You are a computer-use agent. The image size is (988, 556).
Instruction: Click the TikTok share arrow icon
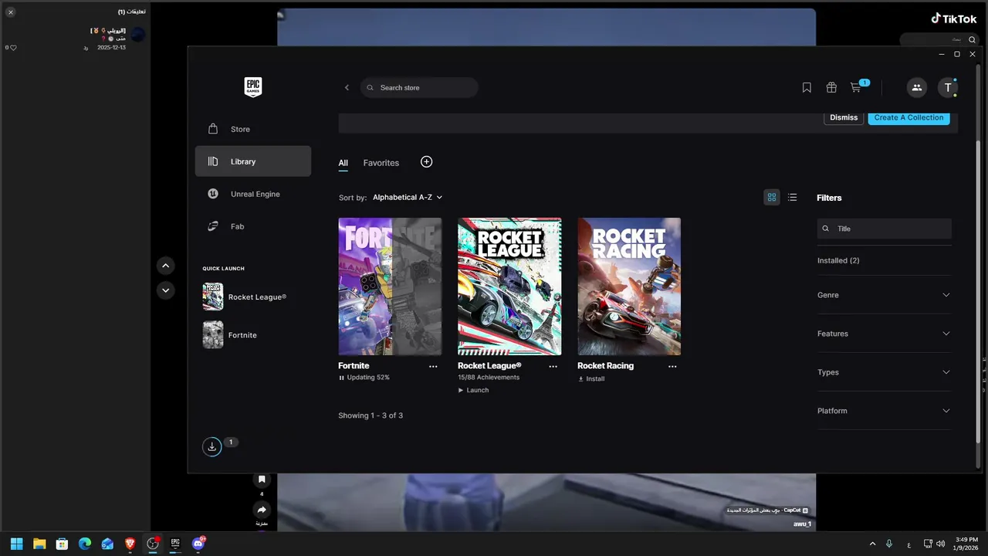pos(262,510)
